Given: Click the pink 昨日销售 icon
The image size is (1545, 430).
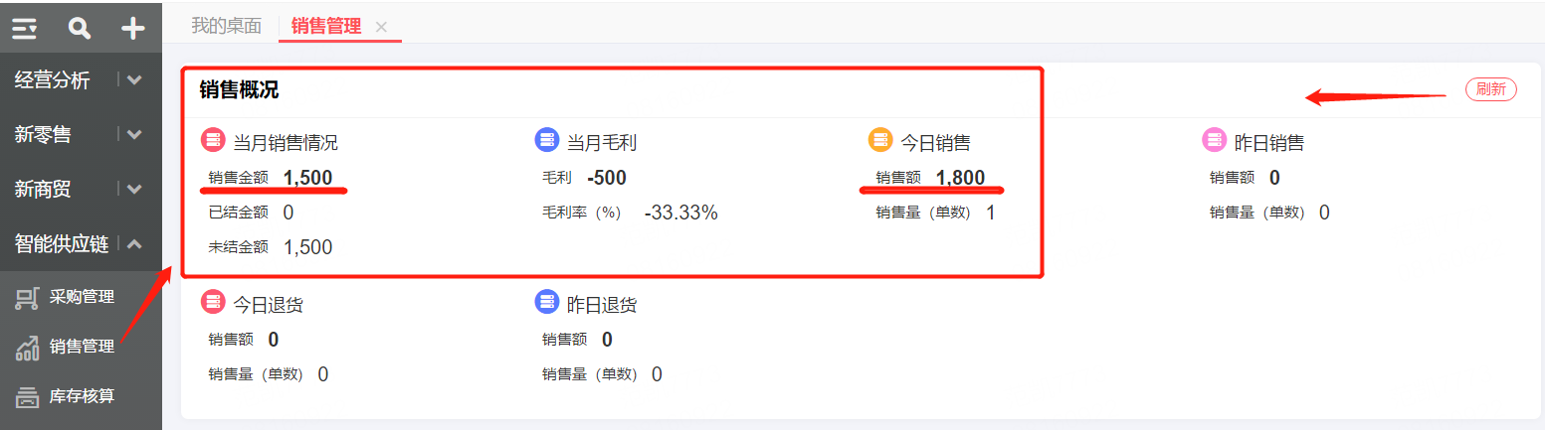Looking at the screenshot, I should [1215, 140].
